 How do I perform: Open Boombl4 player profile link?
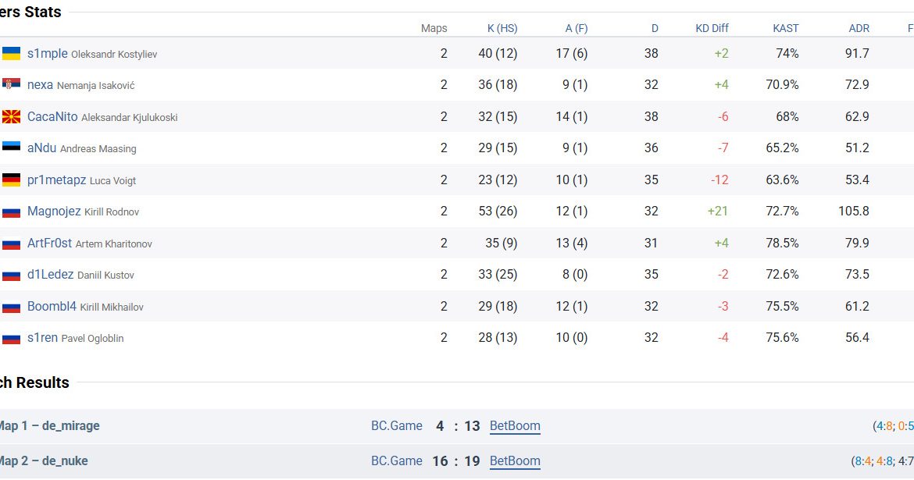pyautogui.click(x=52, y=307)
